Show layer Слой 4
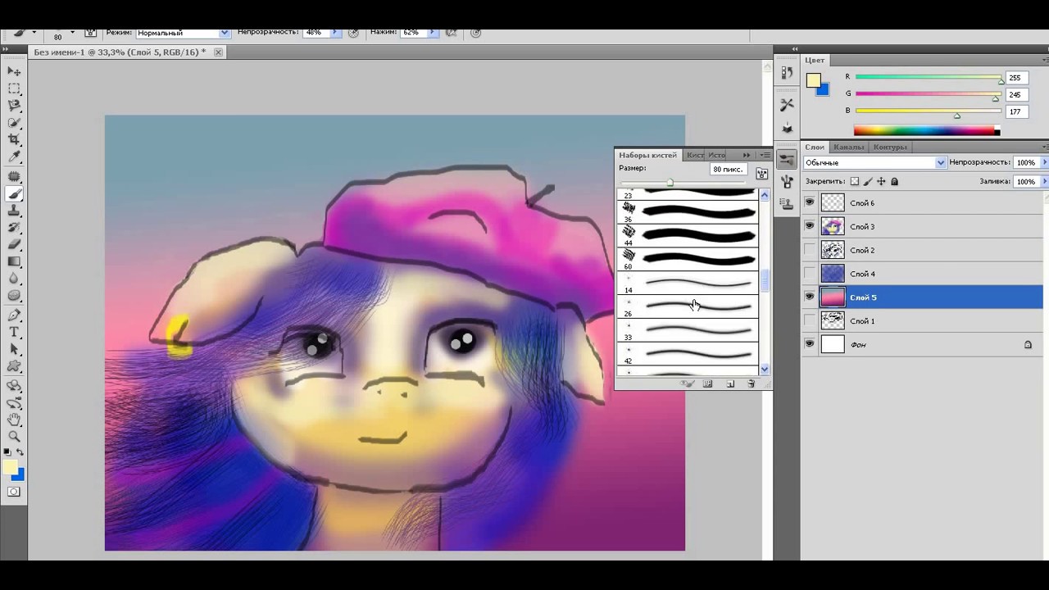The image size is (1049, 590). click(810, 274)
